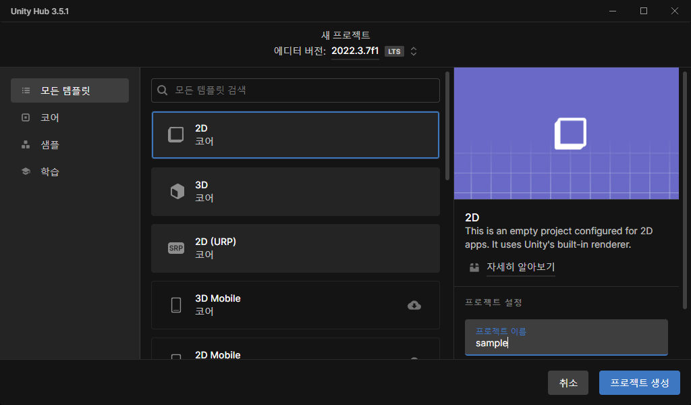Click the 에디터 버전: label
691x405 pixels.
(x=300, y=51)
